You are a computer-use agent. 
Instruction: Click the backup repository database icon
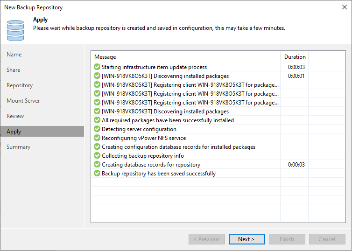pyautogui.click(x=15, y=30)
